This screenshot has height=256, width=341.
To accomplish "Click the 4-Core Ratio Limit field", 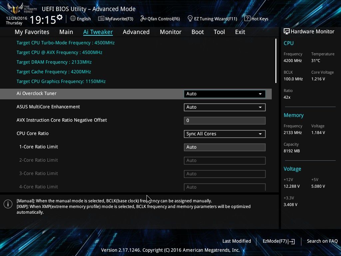I will (225, 187).
